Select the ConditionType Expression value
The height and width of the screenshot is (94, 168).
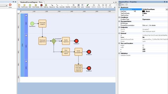146,19
